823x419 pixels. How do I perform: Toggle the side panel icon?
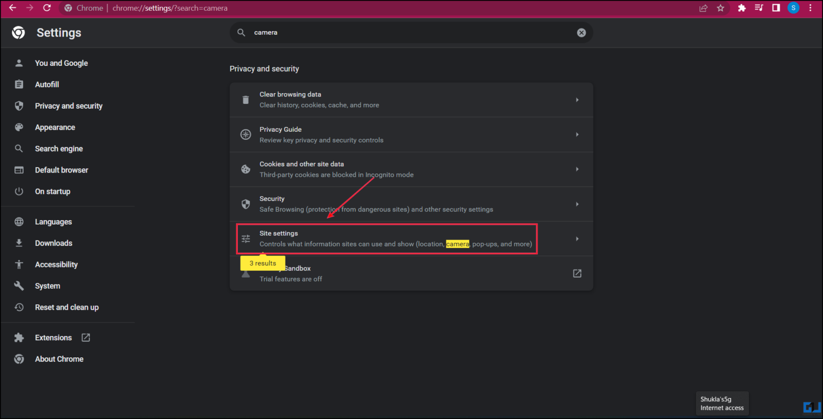pos(775,8)
